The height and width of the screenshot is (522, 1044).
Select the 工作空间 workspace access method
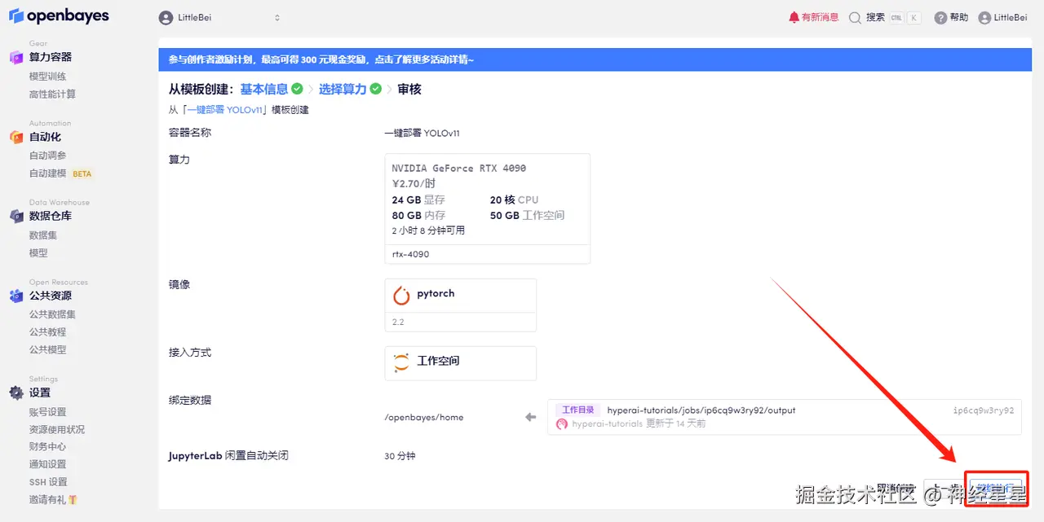[460, 362]
